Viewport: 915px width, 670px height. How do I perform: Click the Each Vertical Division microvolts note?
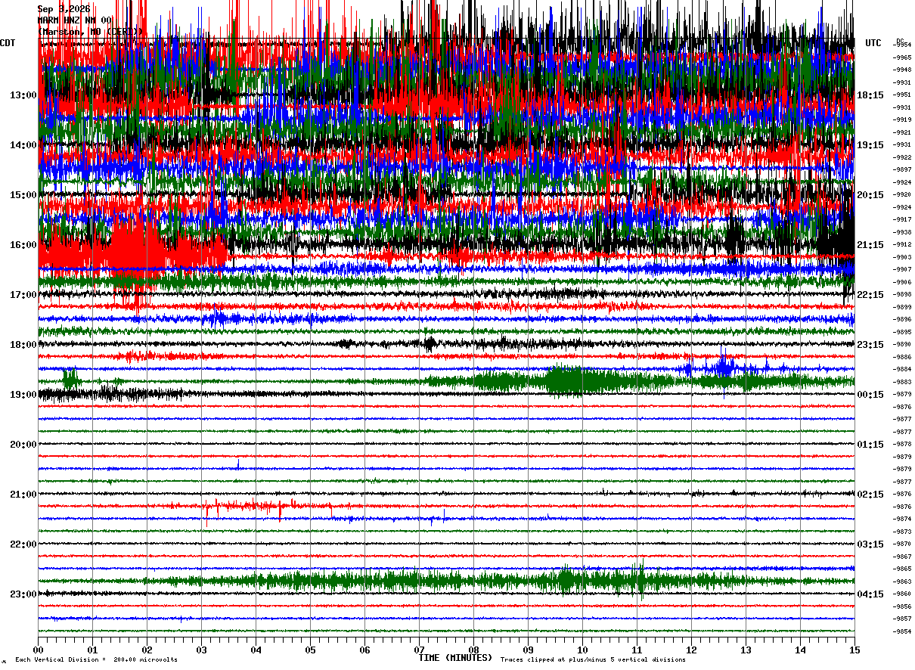[96, 659]
